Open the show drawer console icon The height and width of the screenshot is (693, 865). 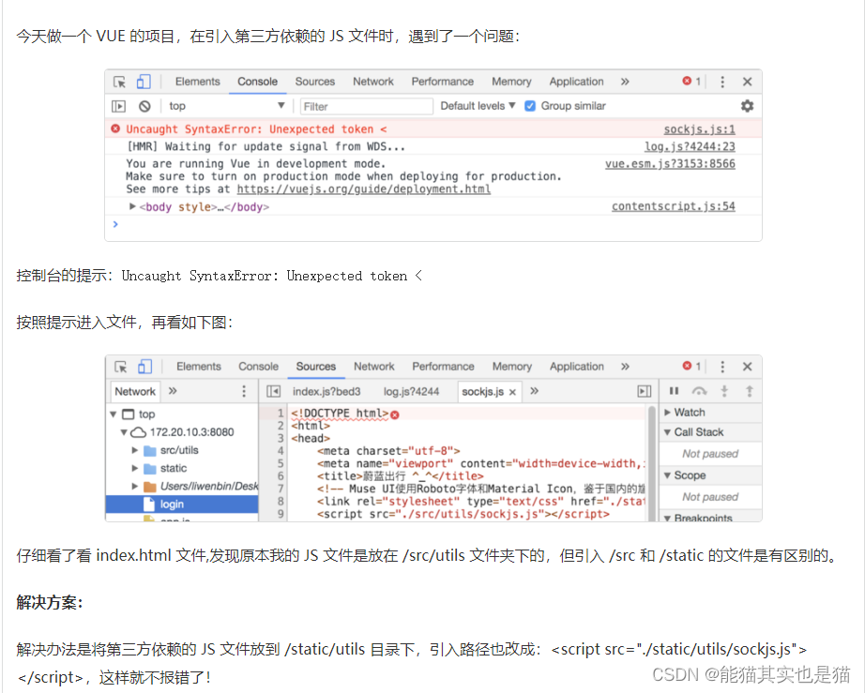(117, 105)
